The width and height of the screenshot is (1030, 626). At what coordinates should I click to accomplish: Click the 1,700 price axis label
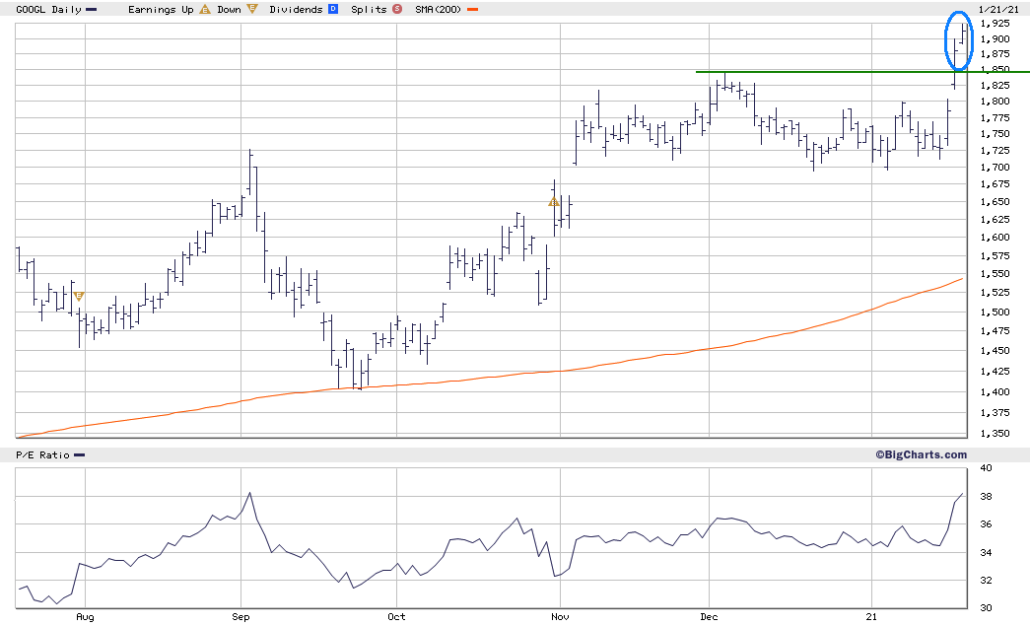point(996,168)
